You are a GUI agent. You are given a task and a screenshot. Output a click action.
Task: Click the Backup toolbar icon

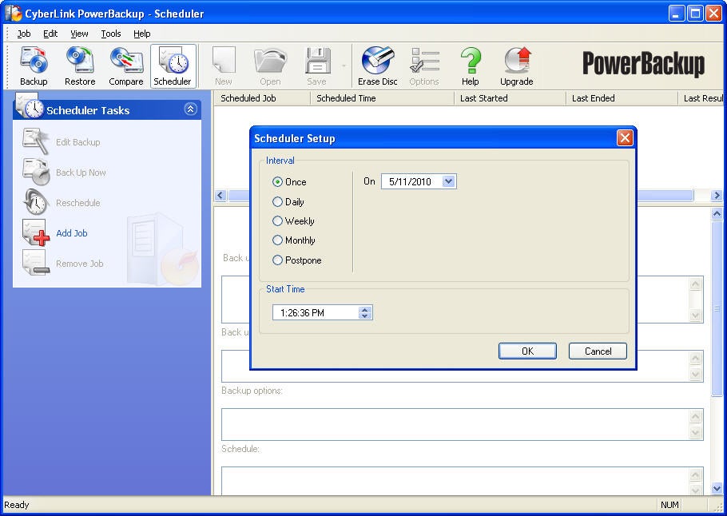[x=34, y=65]
